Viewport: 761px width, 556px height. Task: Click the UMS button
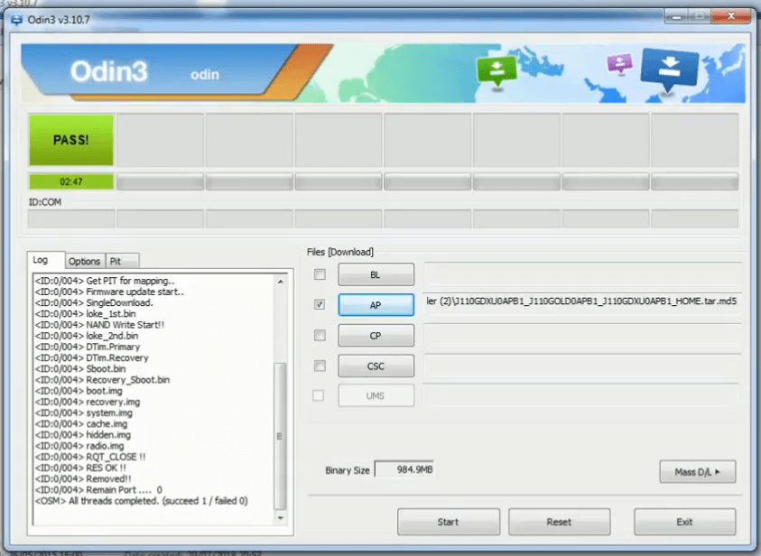(376, 395)
